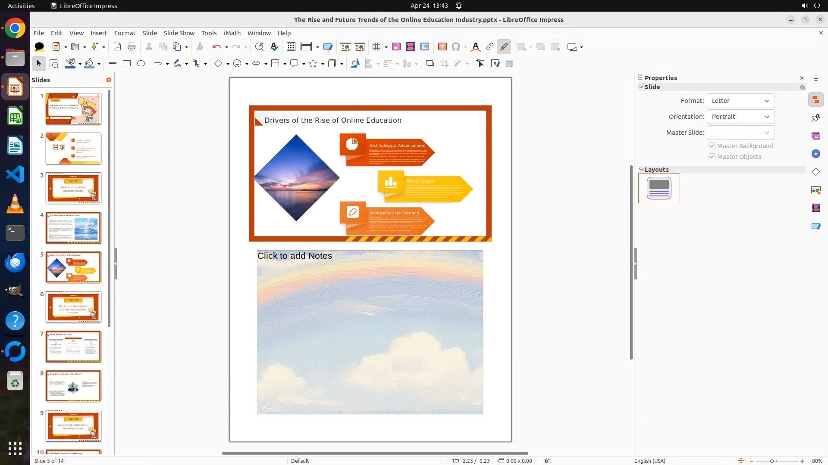Select the Ellipse drawing tool
This screenshot has height=465, width=828.
pyautogui.click(x=141, y=64)
